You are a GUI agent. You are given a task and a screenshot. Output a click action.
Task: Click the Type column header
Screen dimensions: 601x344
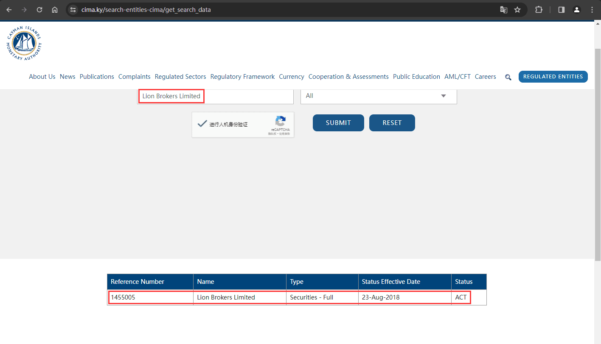pyautogui.click(x=322, y=282)
